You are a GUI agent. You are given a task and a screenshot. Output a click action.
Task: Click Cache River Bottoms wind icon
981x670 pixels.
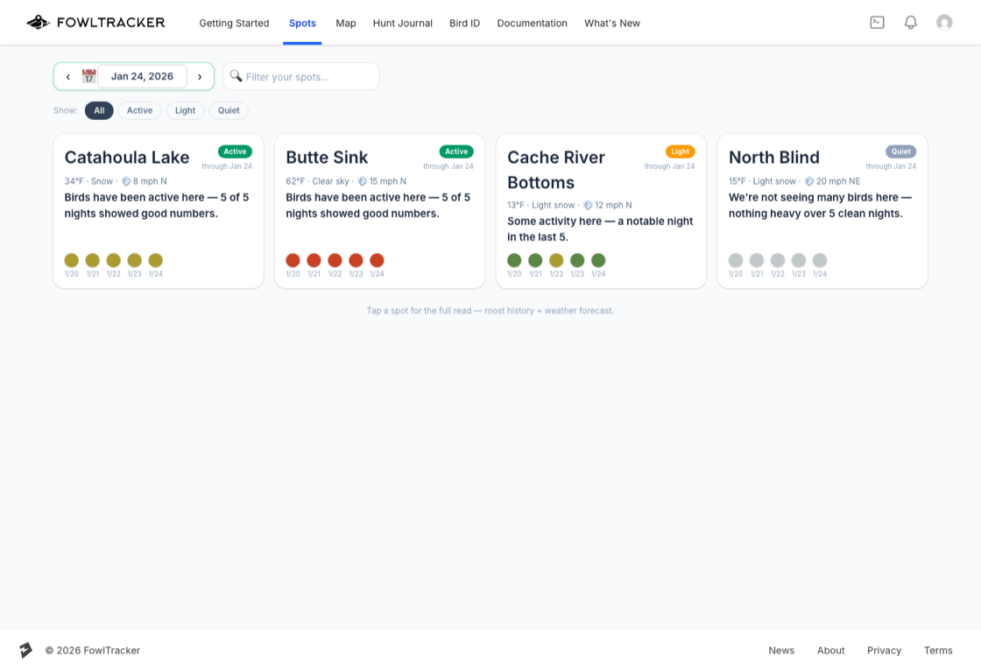point(588,205)
